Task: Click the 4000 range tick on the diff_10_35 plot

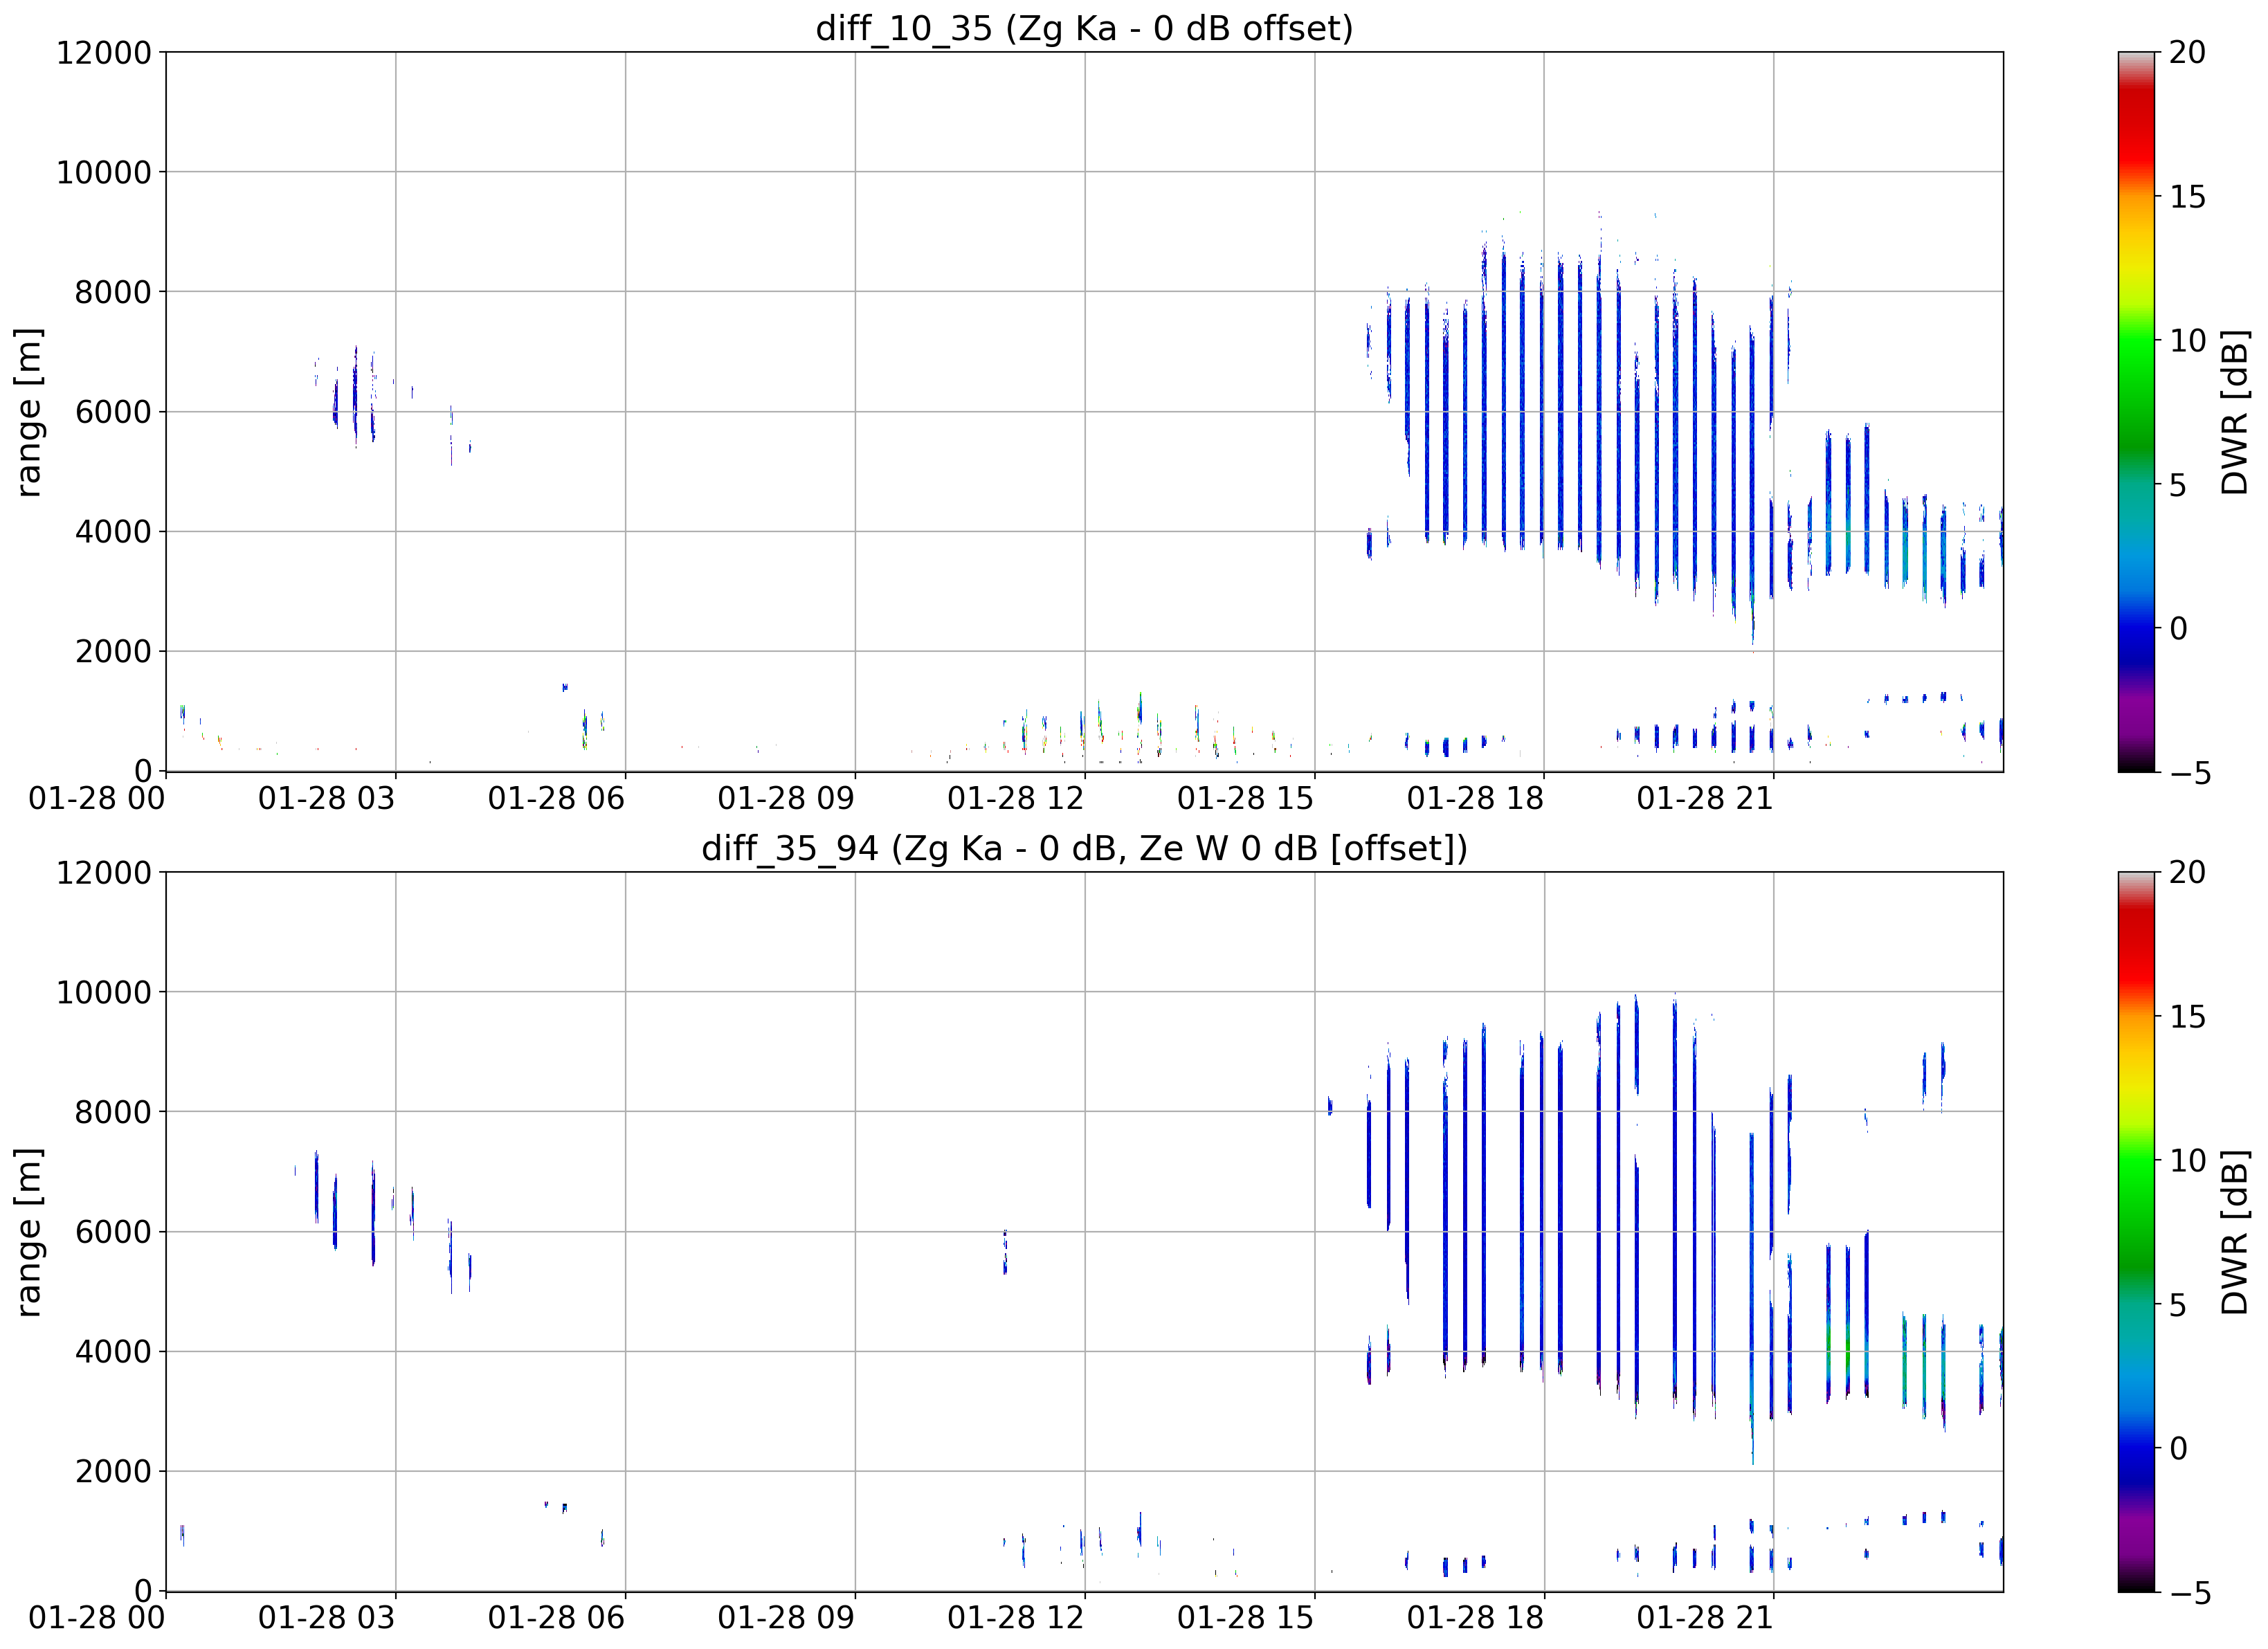Action: (113, 532)
